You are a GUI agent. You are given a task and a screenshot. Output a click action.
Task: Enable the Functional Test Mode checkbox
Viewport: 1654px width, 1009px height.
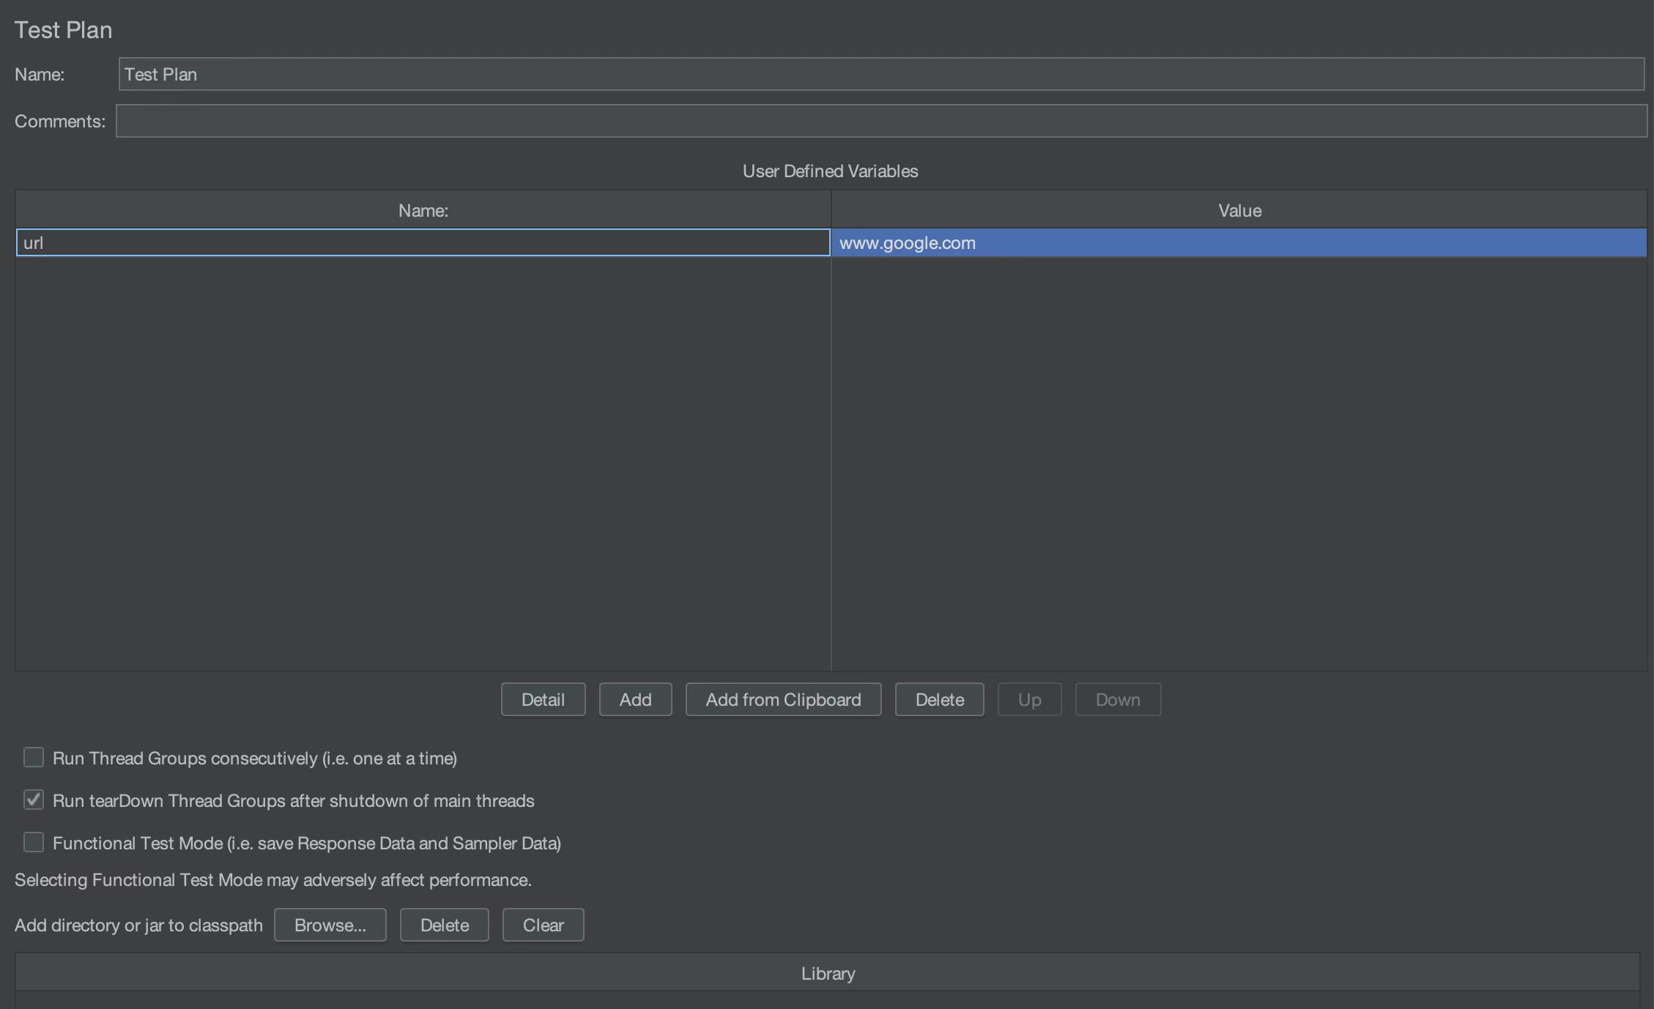(x=34, y=842)
